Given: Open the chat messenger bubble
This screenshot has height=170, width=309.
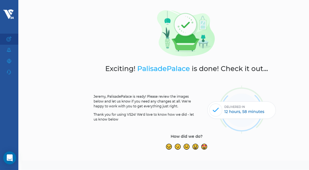Looking at the screenshot, I should [x=10, y=158].
